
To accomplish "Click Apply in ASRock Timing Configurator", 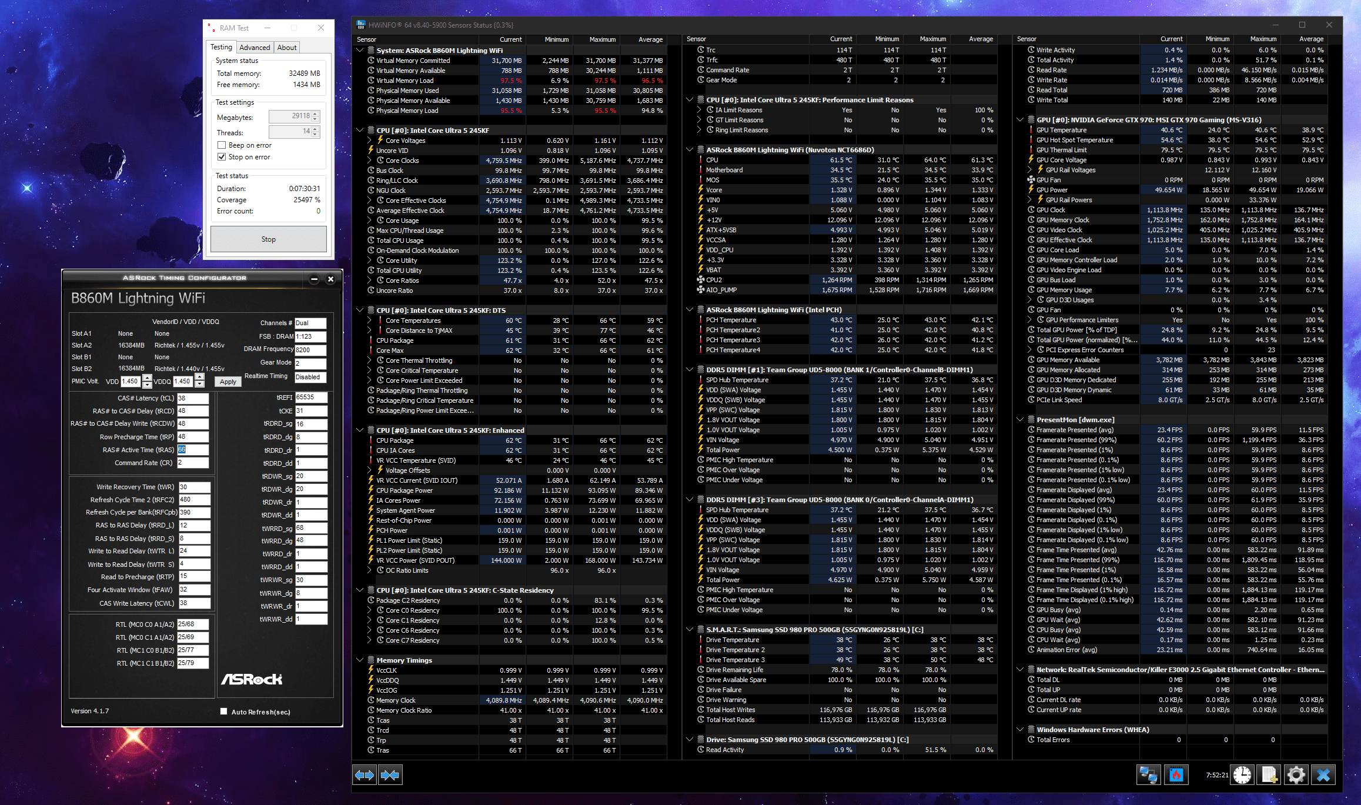I will (228, 382).
